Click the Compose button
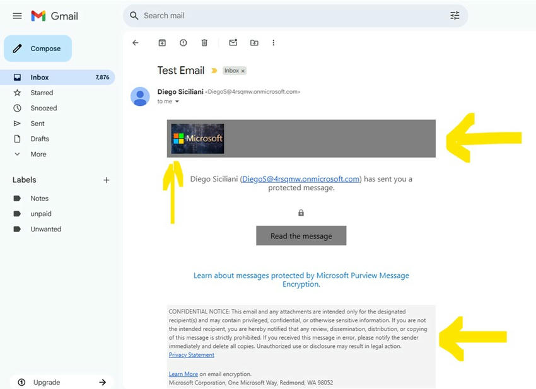 pos(38,49)
